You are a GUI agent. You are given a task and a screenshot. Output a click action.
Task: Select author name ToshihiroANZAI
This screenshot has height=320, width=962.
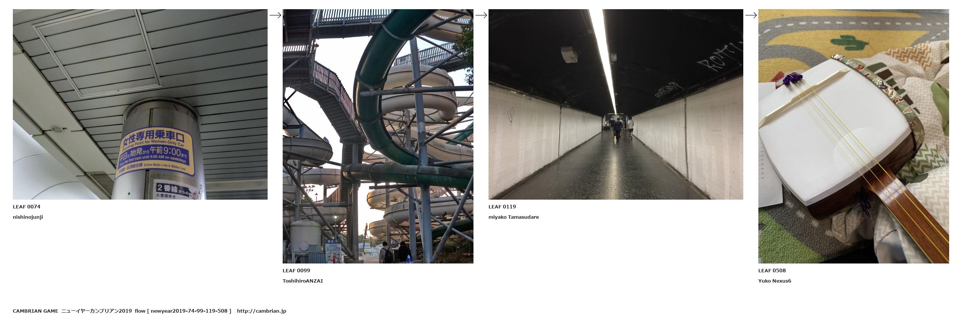[303, 281]
